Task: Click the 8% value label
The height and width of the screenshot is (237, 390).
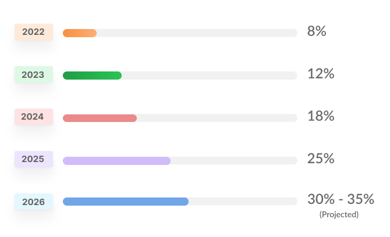Action: click(x=317, y=31)
